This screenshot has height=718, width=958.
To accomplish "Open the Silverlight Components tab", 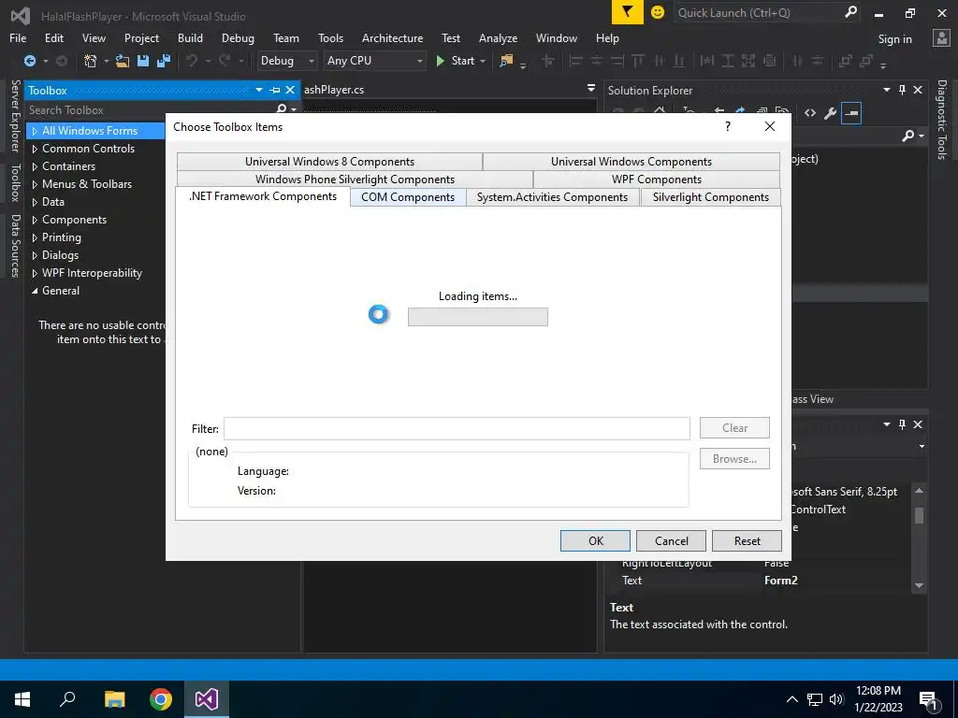I will pos(711,197).
